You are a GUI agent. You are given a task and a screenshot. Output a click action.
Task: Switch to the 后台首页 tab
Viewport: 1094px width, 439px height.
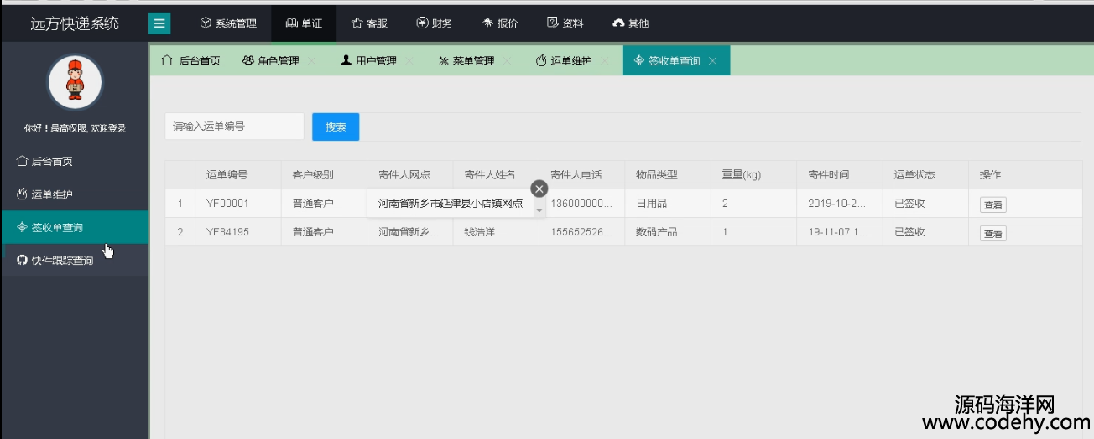tap(190, 60)
